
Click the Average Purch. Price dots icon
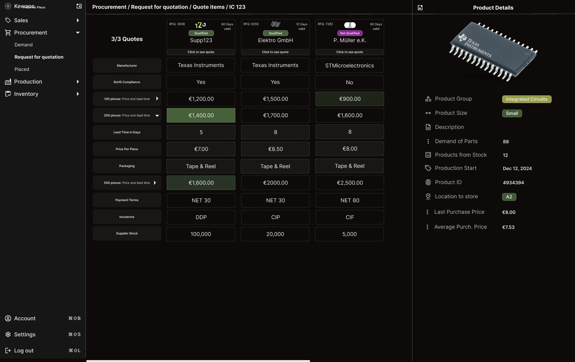pyautogui.click(x=427, y=227)
